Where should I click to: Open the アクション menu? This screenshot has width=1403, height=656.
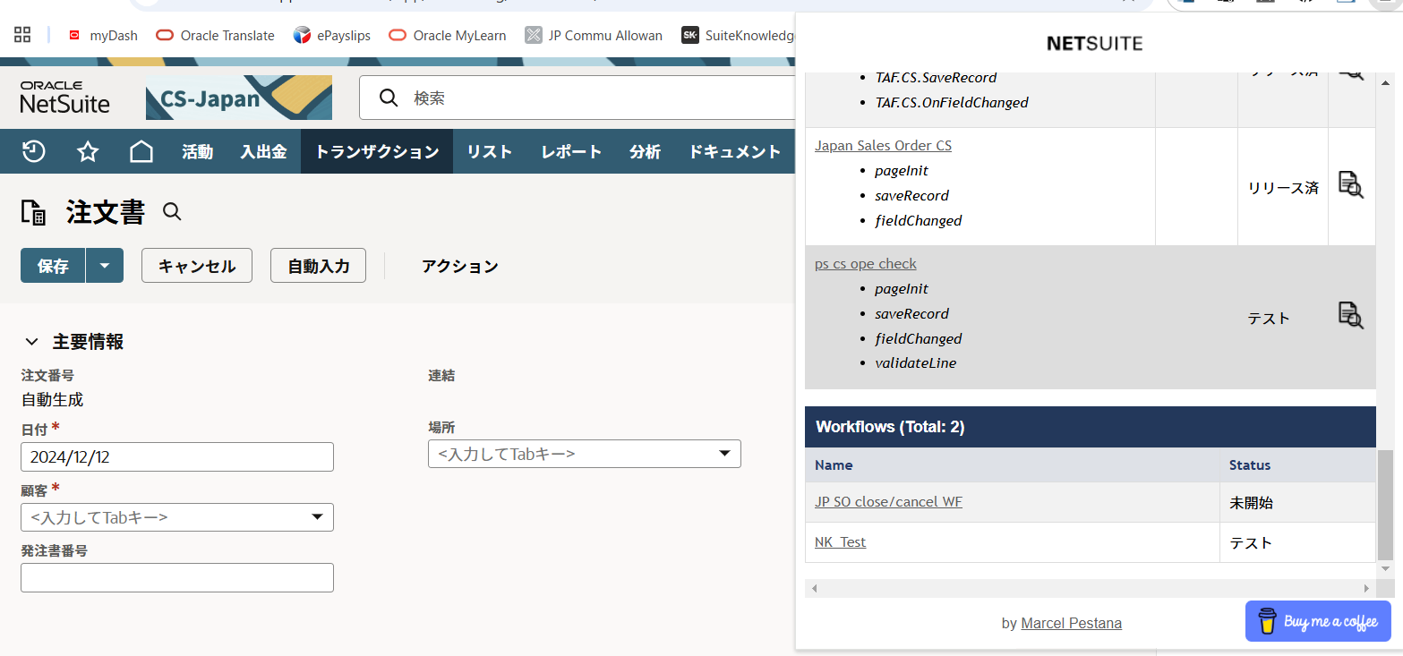[x=459, y=266]
